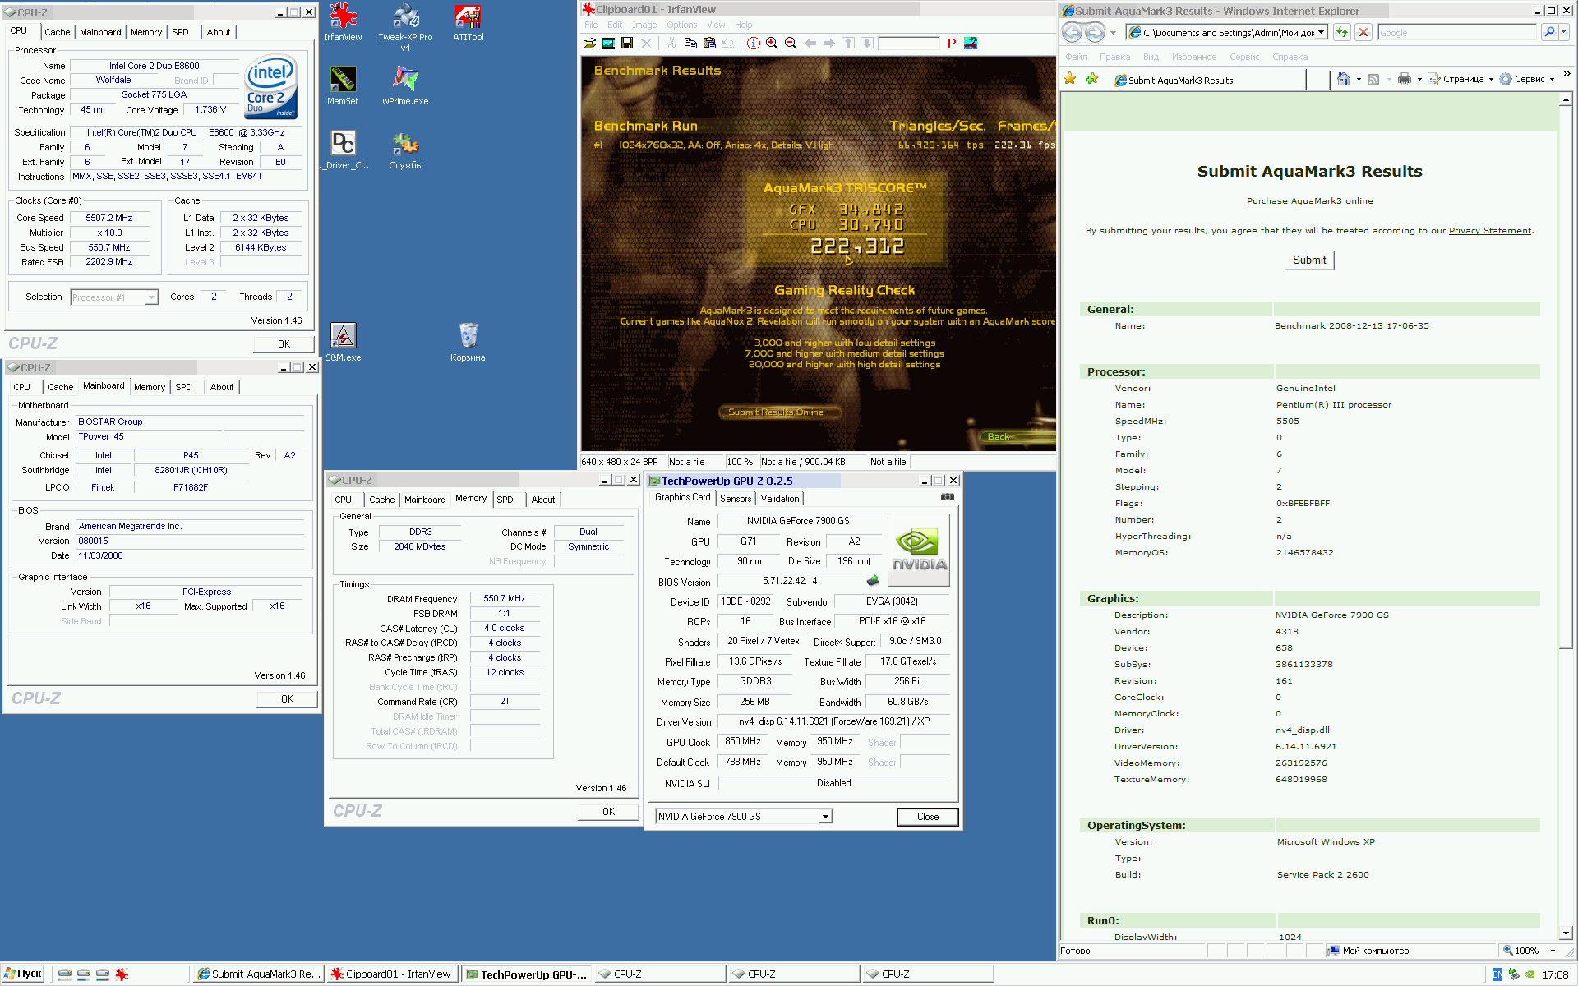
Task: Switch to the About tab in Memory CPU-Z window
Action: (x=542, y=500)
